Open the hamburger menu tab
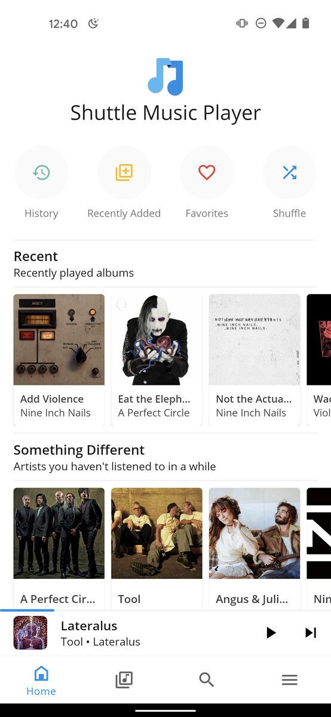Screen dimensions: 331x717 coord(289,680)
